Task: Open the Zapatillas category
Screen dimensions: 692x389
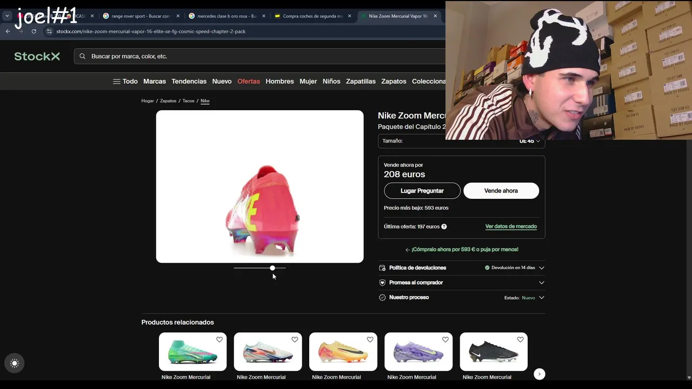Action: tap(361, 81)
